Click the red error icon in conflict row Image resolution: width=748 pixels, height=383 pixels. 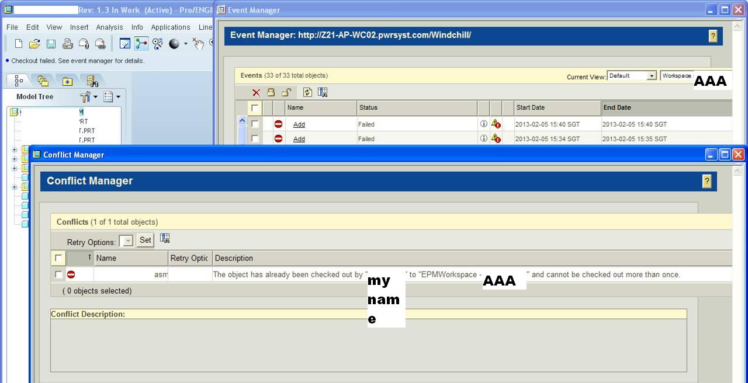71,274
